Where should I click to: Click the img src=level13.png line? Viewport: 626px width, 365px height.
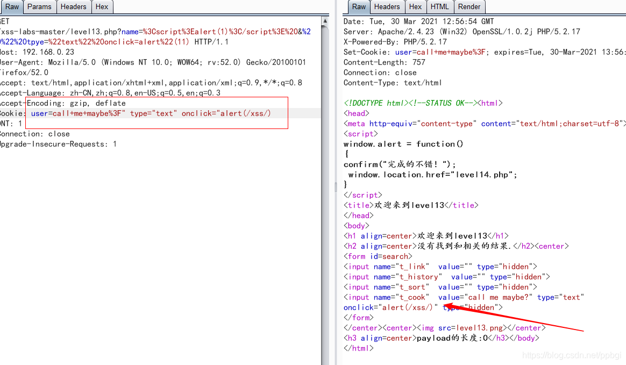pos(444,328)
